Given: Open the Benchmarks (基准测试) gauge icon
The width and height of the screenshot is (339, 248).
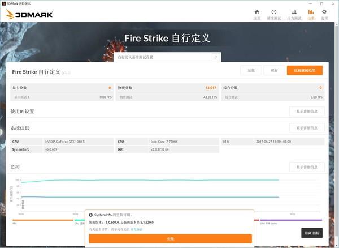Looking at the screenshot, I should pyautogui.click(x=274, y=12).
